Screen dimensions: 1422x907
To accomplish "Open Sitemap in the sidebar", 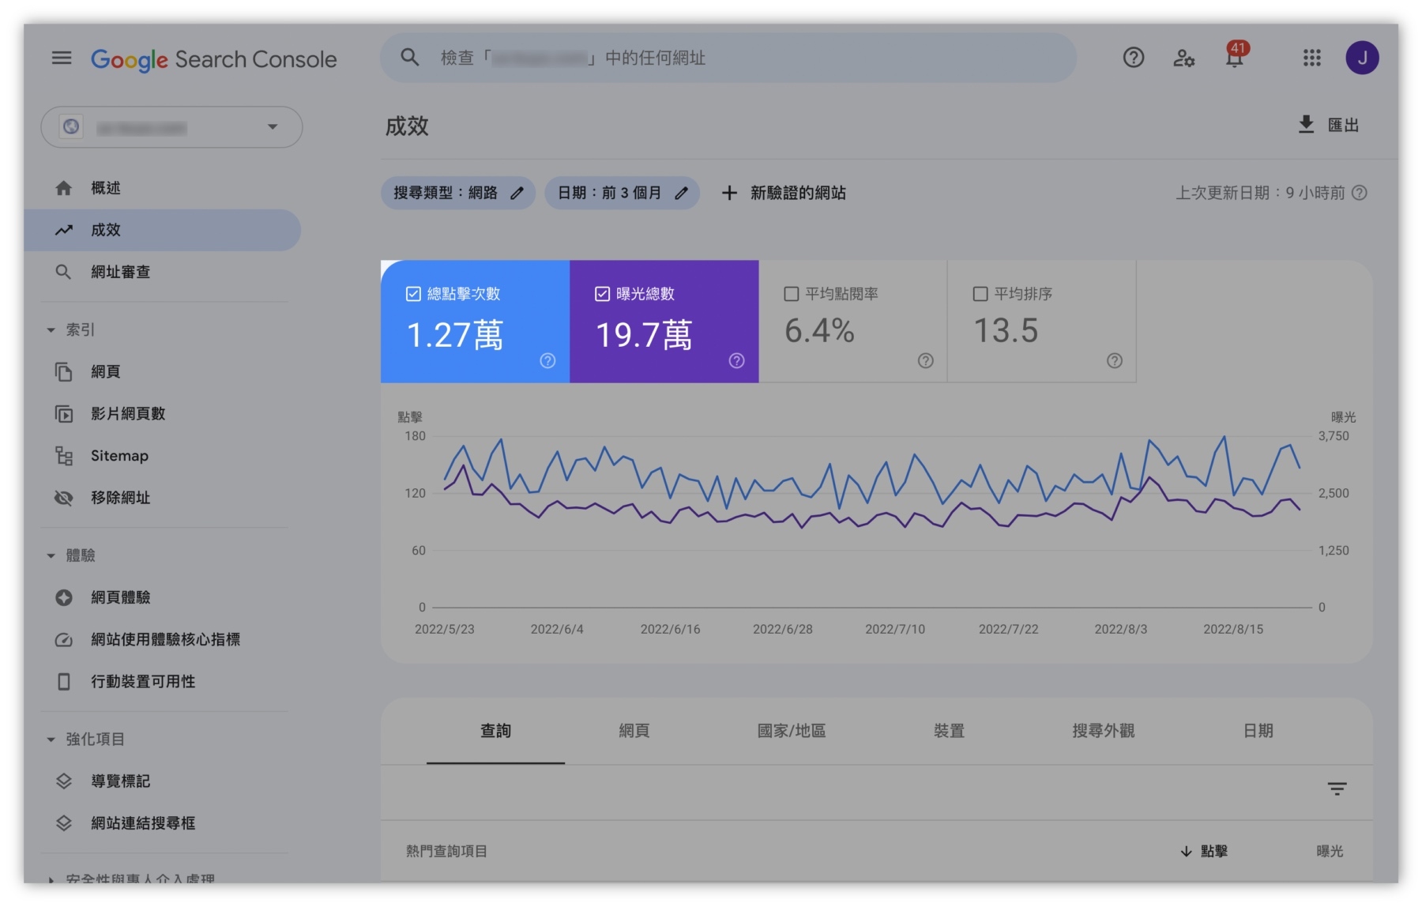I will 119,456.
